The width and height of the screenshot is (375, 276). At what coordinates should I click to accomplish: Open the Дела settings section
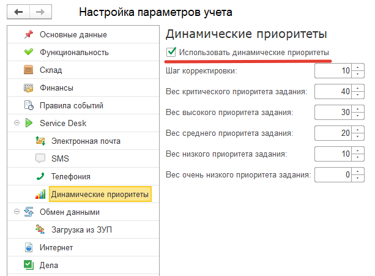49,265
